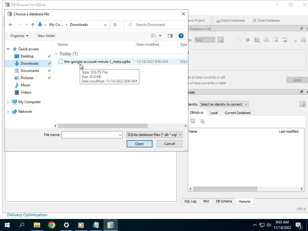Collapse the Today (1) group
Viewport: 308px width, 231px height.
click(x=56, y=54)
